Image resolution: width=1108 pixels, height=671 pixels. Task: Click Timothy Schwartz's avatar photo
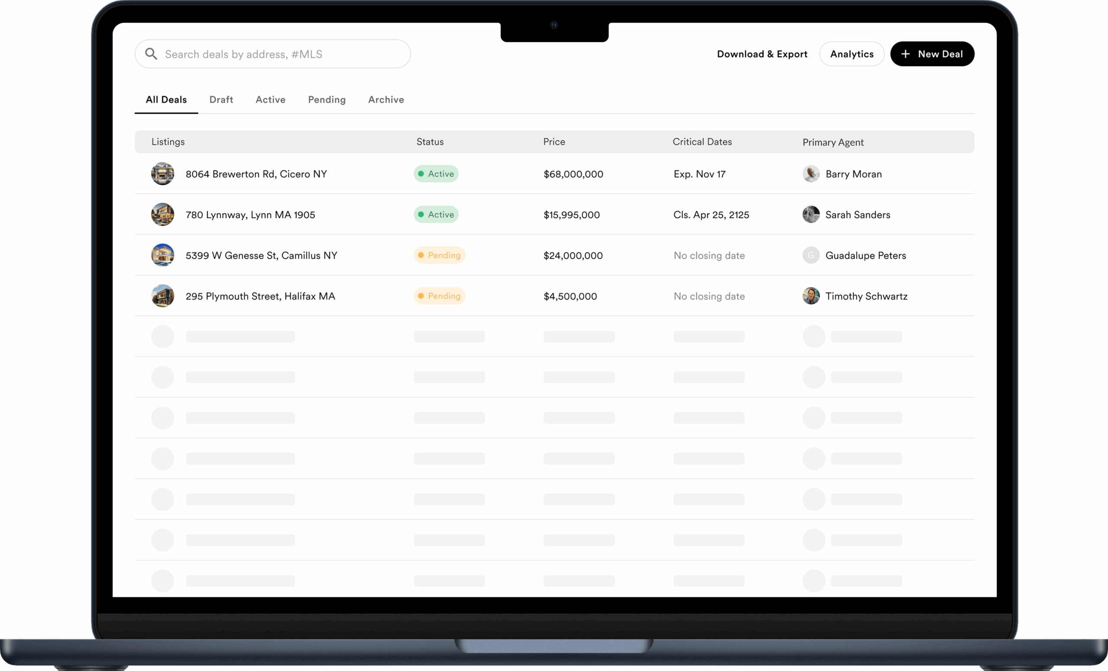point(811,296)
